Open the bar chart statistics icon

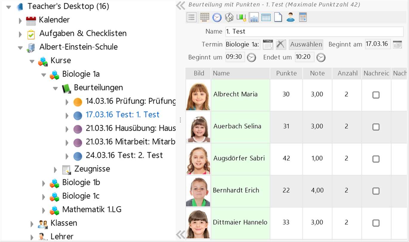coord(254,17)
